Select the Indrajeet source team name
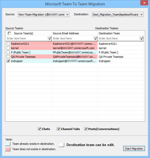The height and width of the screenshot is (158, 150). pyautogui.click(x=17, y=61)
